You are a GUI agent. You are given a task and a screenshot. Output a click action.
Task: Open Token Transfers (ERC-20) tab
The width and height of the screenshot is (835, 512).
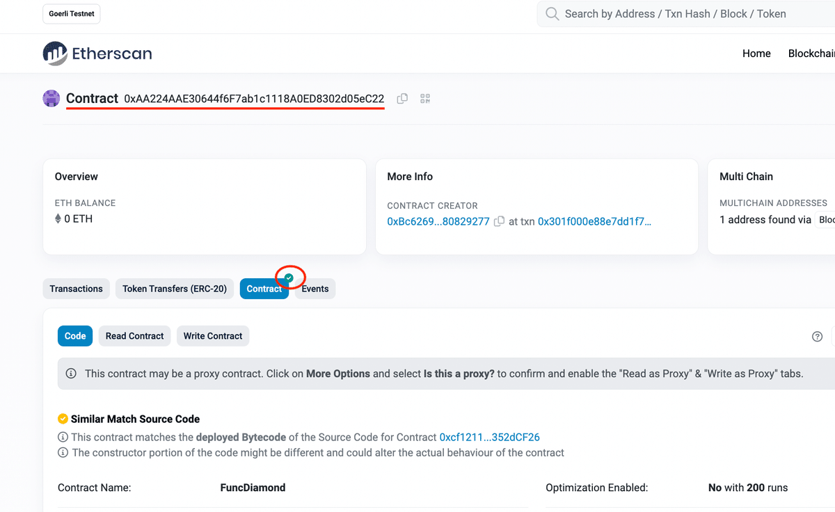tap(175, 289)
